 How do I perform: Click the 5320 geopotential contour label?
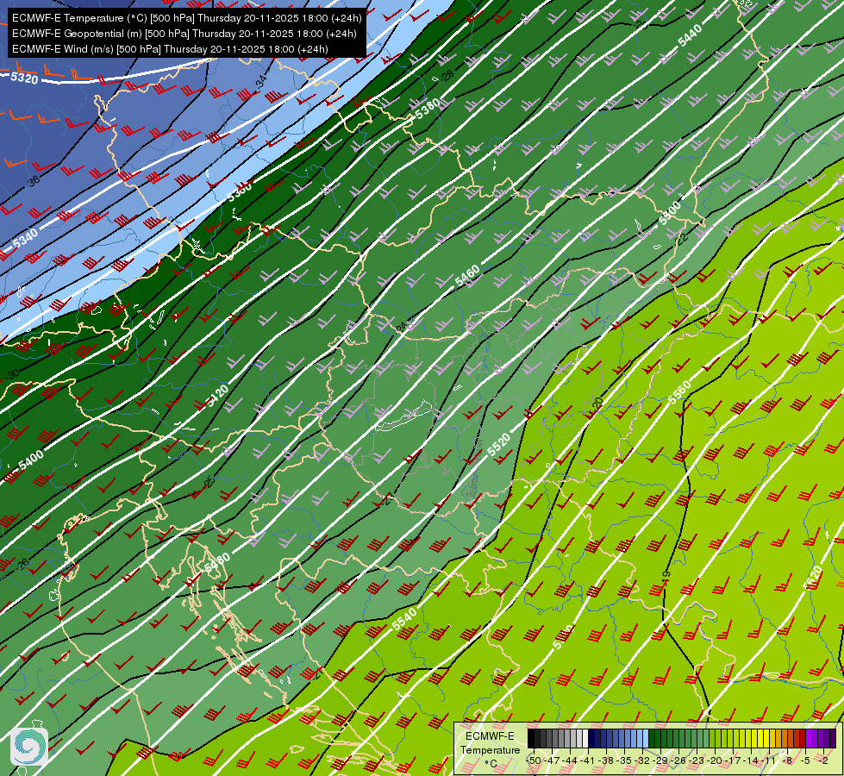[x=24, y=78]
